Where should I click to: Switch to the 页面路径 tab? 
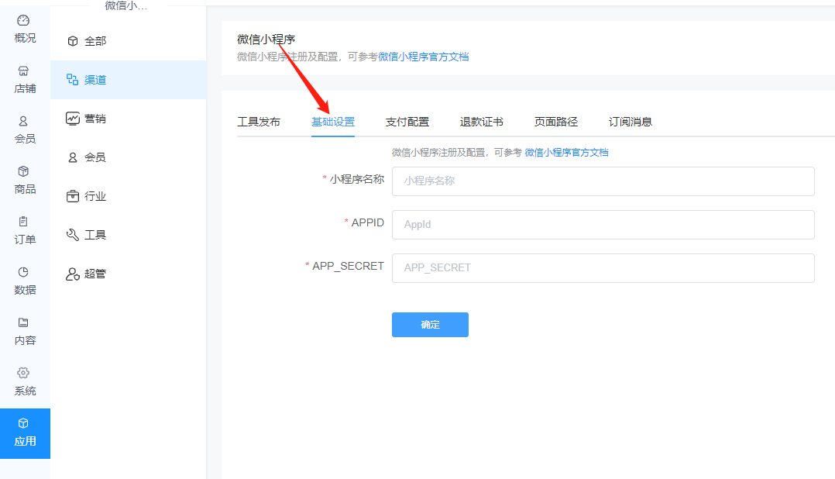pos(556,122)
